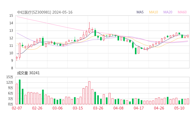Click the 05-10 date label
This screenshot has width=192, height=114.
[x=179, y=108]
